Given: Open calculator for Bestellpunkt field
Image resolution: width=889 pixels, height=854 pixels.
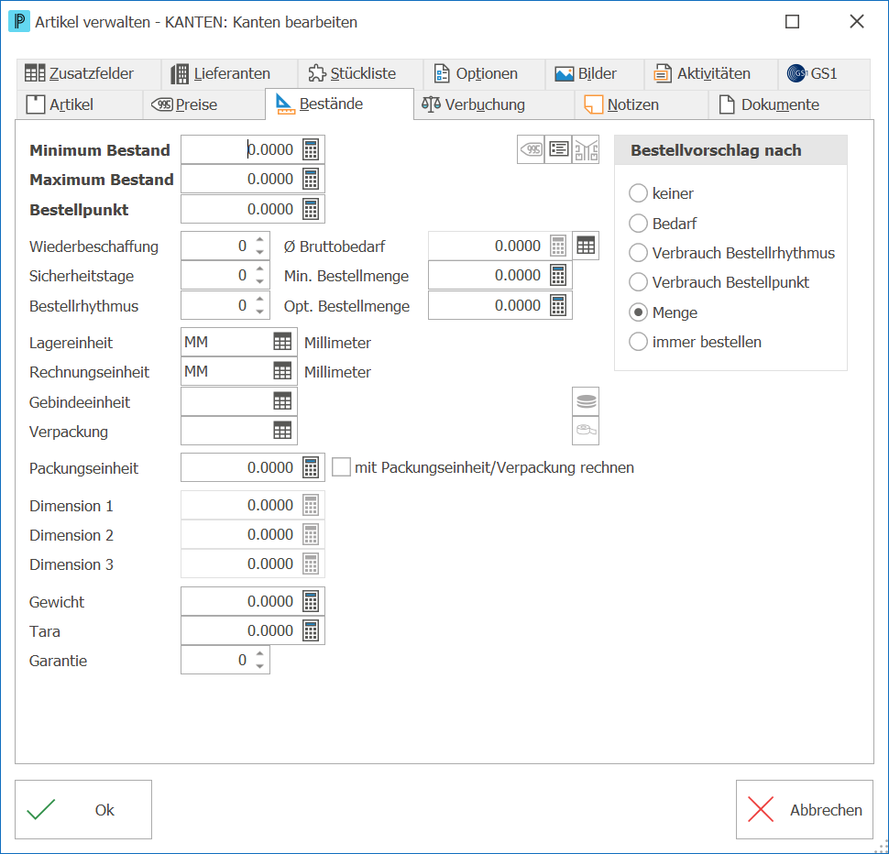Looking at the screenshot, I should point(311,209).
